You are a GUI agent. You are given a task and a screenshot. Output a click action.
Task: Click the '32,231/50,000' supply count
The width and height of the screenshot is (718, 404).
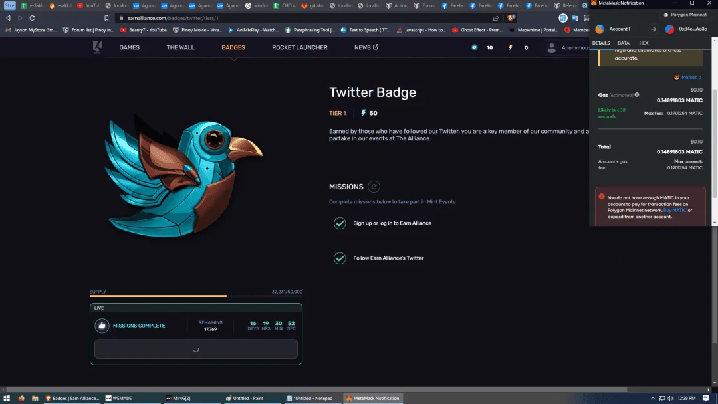[x=287, y=292]
